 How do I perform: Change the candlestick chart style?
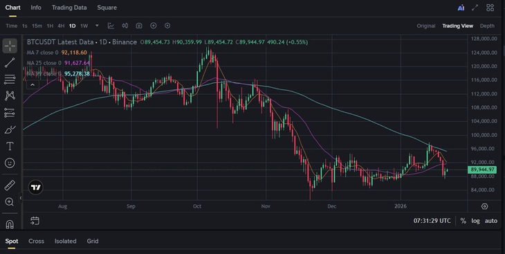pos(125,26)
